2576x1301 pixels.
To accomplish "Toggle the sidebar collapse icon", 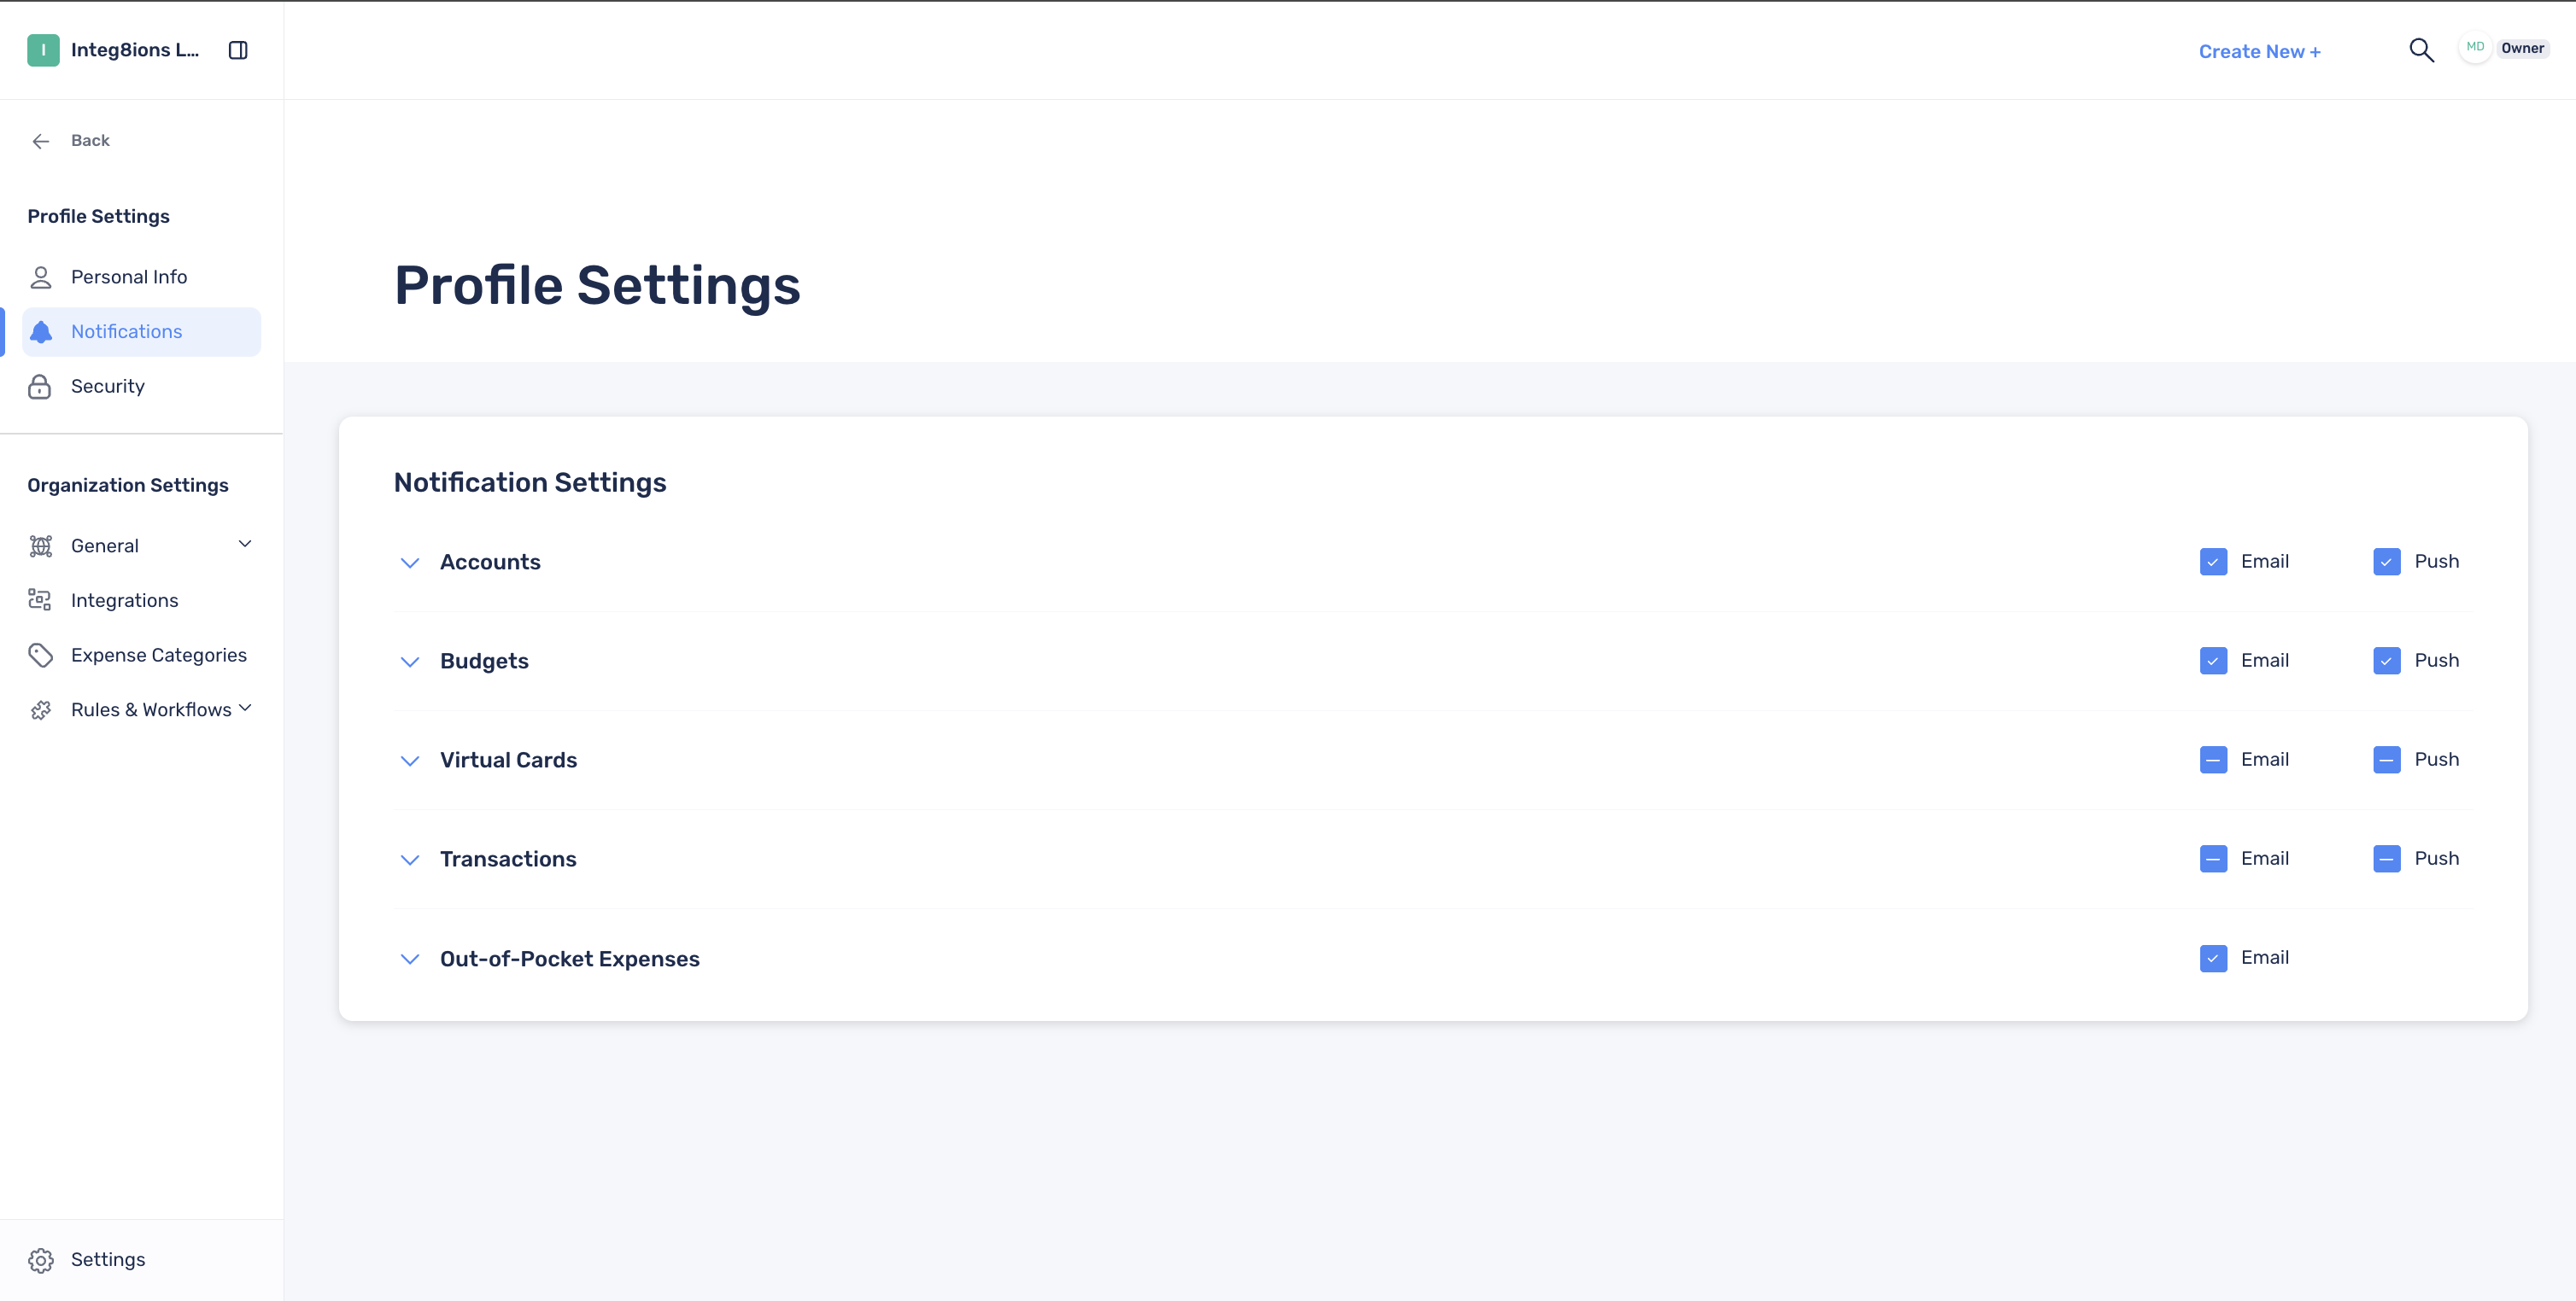I will pyautogui.click(x=238, y=50).
